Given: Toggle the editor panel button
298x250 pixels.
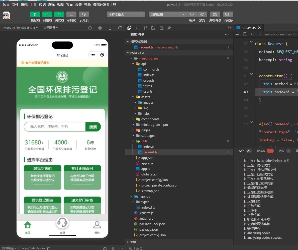Looking at the screenshot, I should [47, 14].
